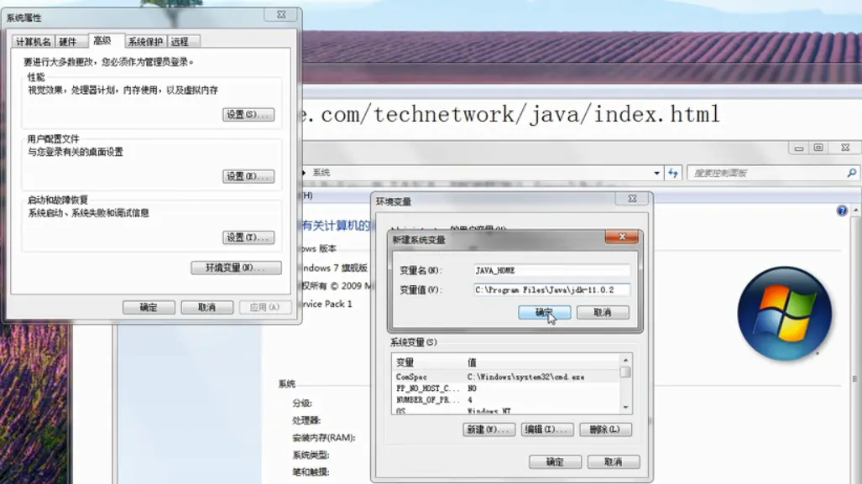Cancel the new system variable dialog
The width and height of the screenshot is (862, 484).
pyautogui.click(x=603, y=312)
